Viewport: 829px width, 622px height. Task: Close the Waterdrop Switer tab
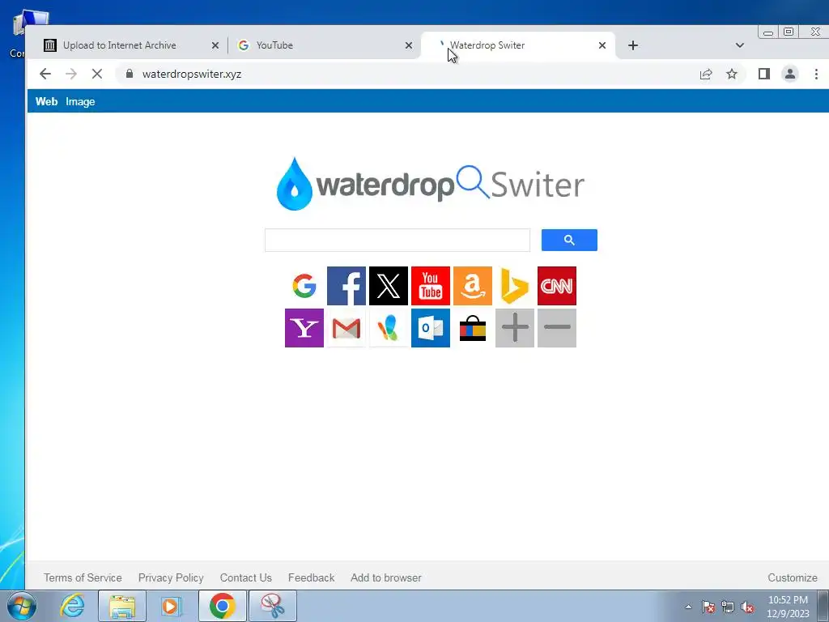602,45
